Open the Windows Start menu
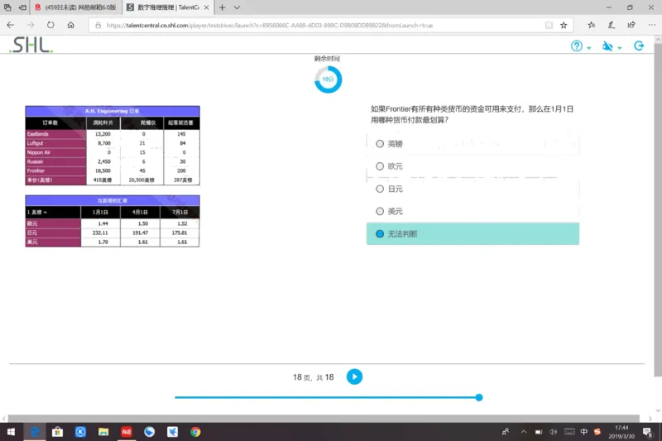662x441 pixels. click(11, 432)
